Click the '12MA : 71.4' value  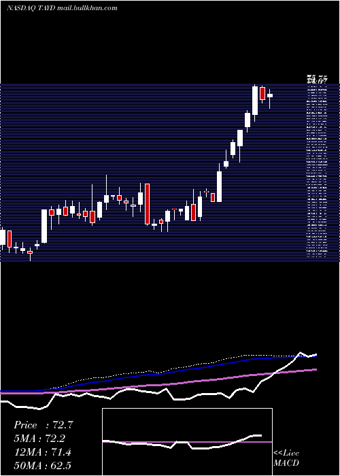[x=42, y=452]
